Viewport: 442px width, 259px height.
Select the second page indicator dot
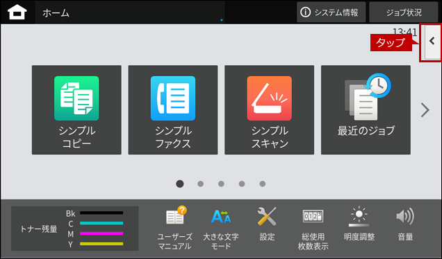tap(200, 184)
